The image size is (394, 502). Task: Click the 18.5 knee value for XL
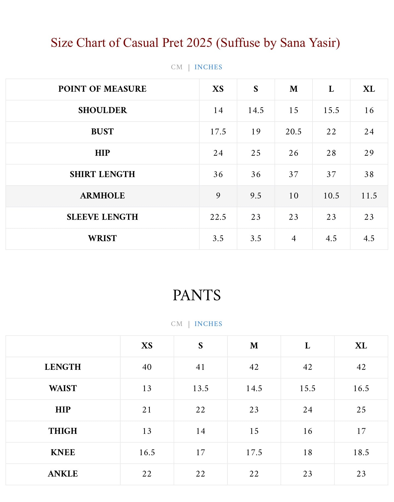pos(361,452)
